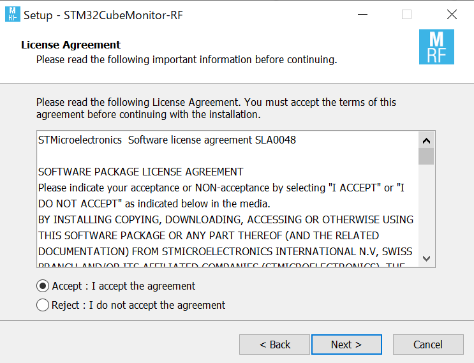
Task: Click the BY INSTALLING COPYING, DOWNLOADING text line
Action: 225,219
